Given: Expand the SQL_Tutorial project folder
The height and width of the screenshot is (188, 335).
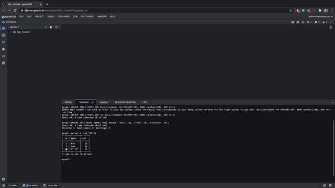Looking at the screenshot, I should pyautogui.click(x=12, y=32).
